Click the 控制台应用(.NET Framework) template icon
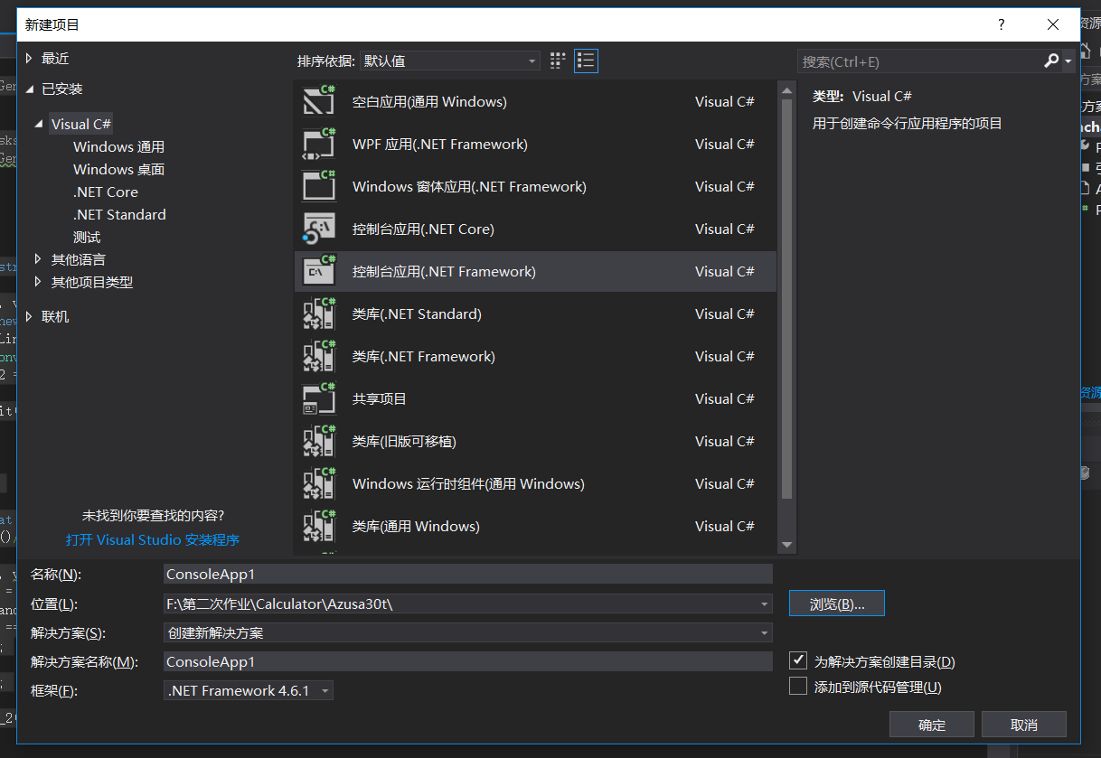 [x=319, y=271]
